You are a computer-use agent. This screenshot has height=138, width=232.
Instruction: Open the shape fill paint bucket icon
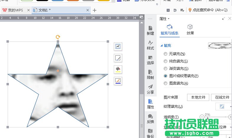[x=118, y=69]
